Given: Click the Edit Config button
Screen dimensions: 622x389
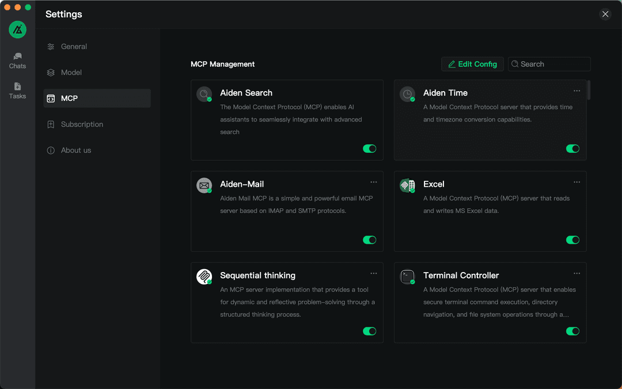Looking at the screenshot, I should coord(472,64).
